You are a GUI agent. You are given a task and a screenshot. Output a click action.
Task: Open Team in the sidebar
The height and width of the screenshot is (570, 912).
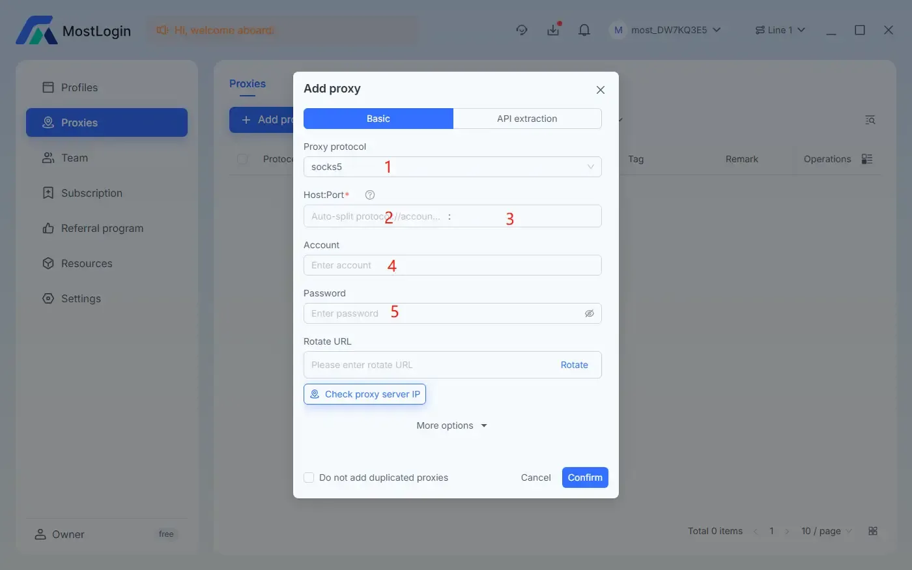click(x=107, y=158)
